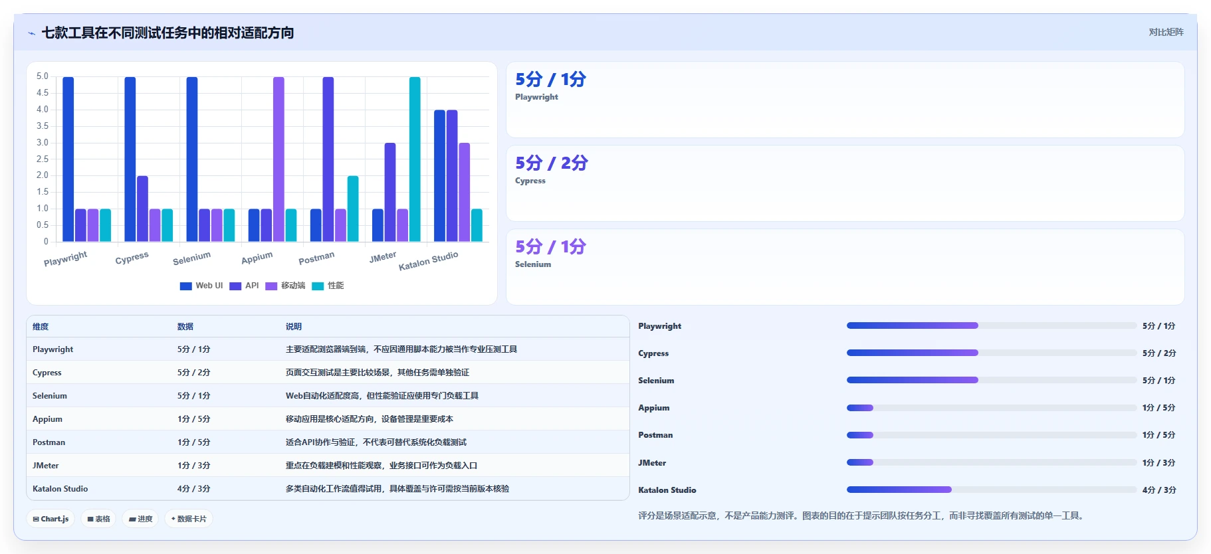Click the 对比矩阵 label in header
Viewport: 1211px width, 554px height.
[x=1166, y=32]
